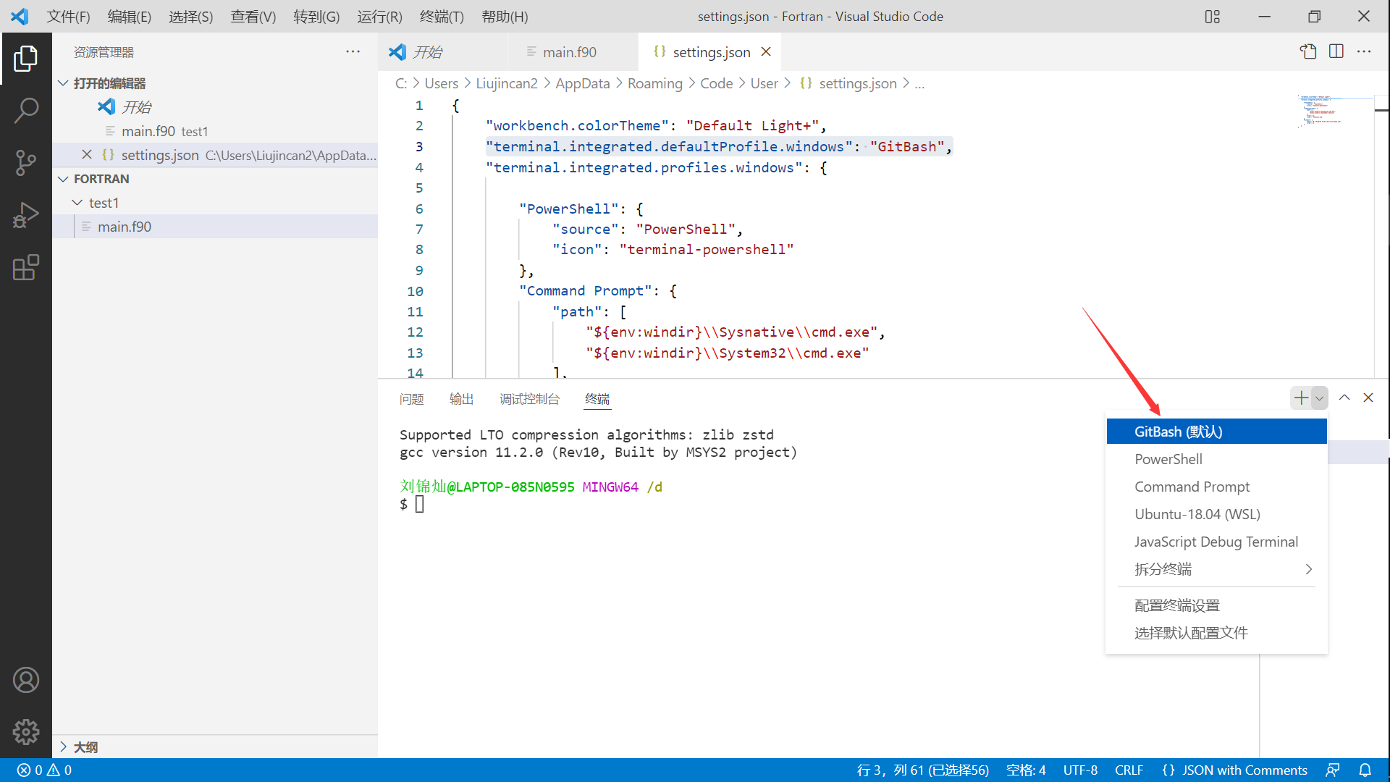This screenshot has height=782, width=1390.
Task: Open the Explorer view in activity bar
Action: (25, 59)
